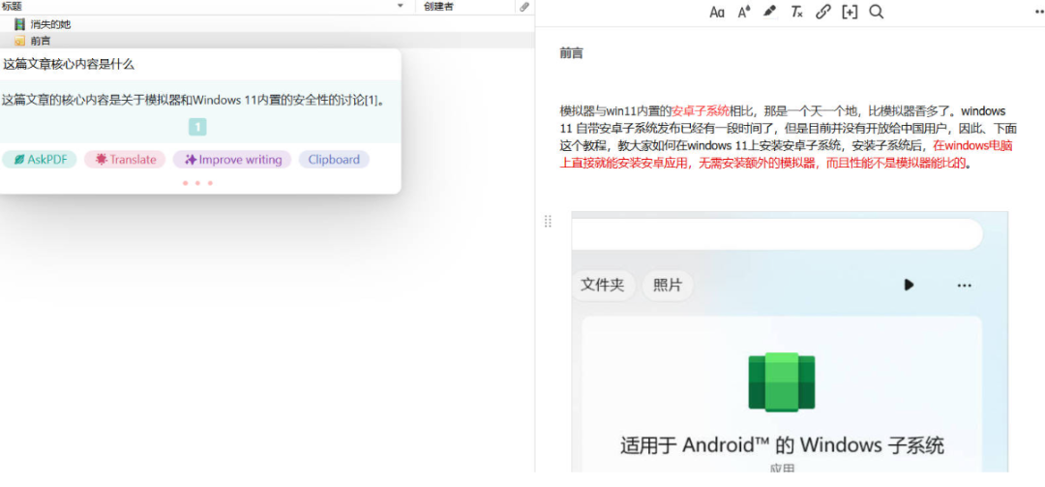Click the insert citation bracket-plus icon
The height and width of the screenshot is (487, 1045).
850,12
